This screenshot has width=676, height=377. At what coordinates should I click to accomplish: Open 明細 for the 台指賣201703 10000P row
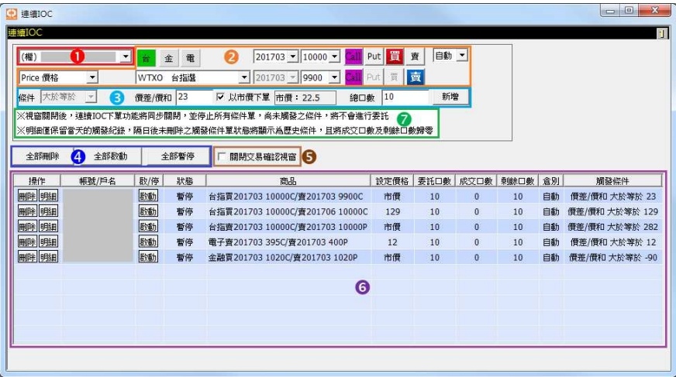pyautogui.click(x=48, y=226)
